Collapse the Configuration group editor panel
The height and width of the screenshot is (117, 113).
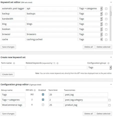tap(111, 84)
